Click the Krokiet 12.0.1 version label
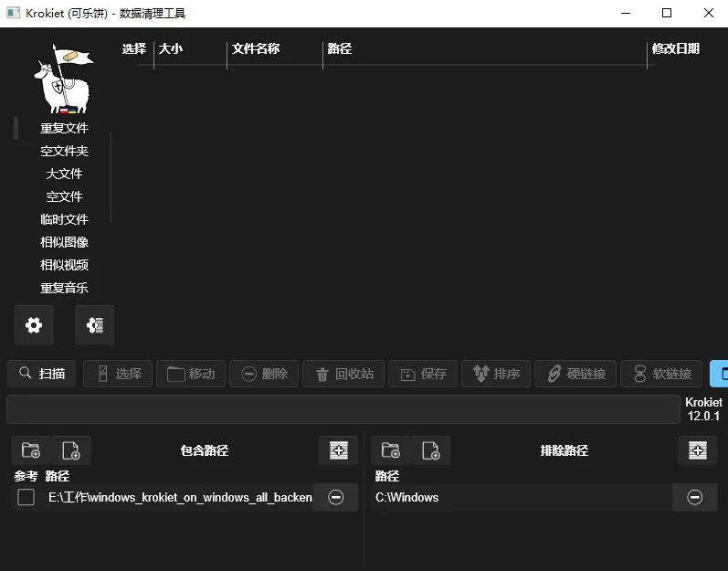Image resolution: width=728 pixels, height=571 pixels. point(703,409)
